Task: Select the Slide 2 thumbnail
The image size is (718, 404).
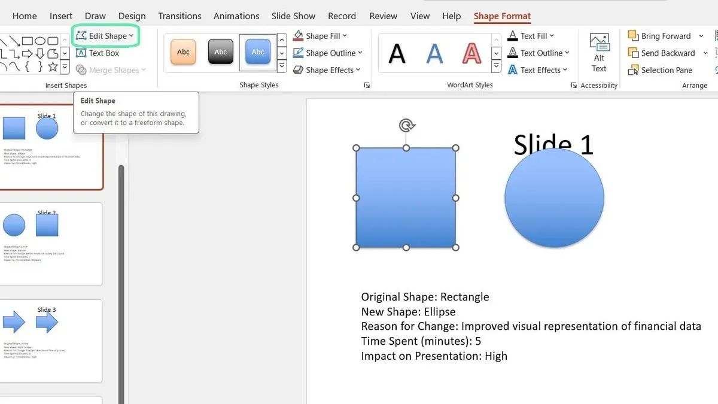Action: 51,244
